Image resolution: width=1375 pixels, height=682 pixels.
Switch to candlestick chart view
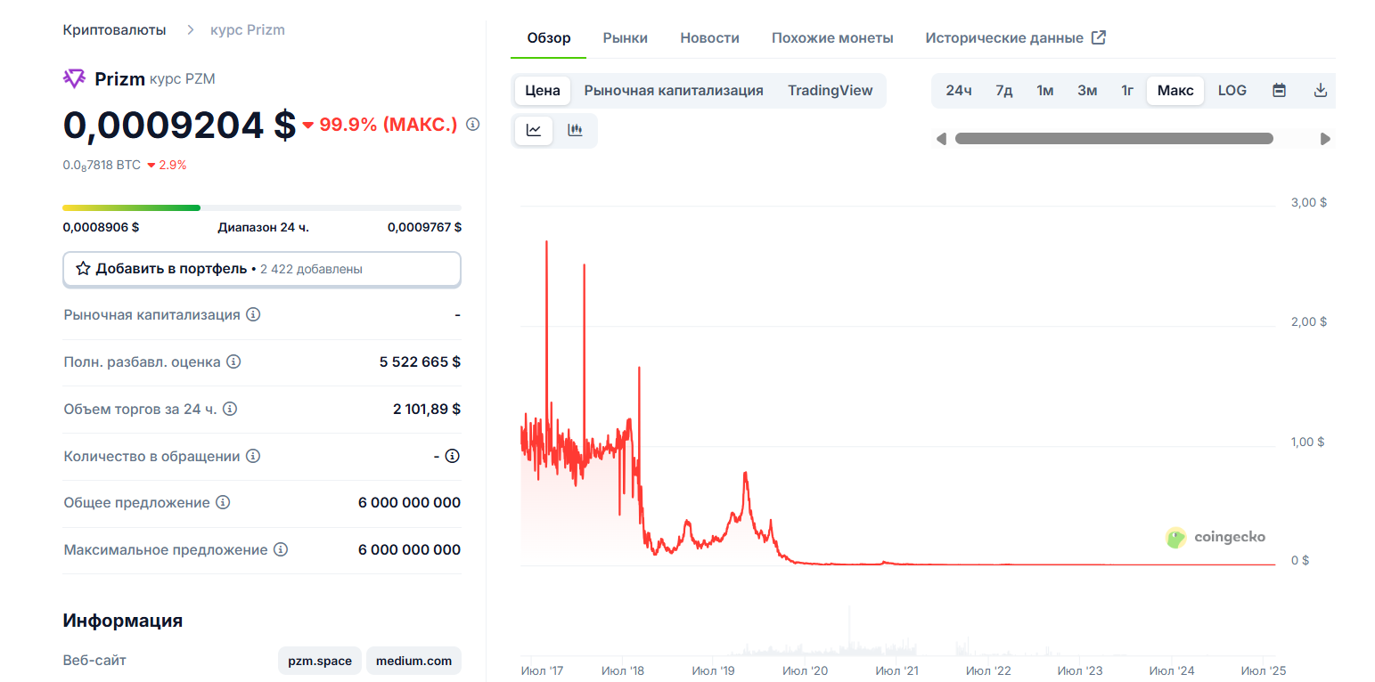point(575,130)
